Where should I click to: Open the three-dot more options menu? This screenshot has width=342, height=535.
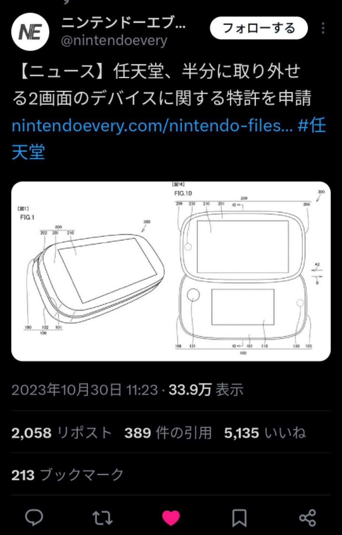[323, 28]
